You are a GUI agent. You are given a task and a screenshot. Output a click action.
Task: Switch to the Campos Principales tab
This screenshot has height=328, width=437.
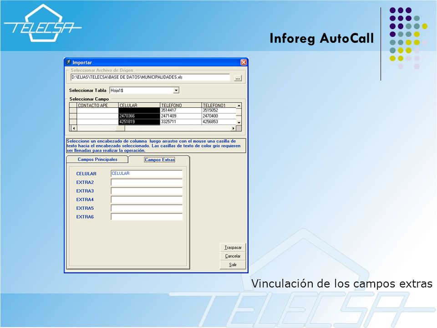pos(97,159)
